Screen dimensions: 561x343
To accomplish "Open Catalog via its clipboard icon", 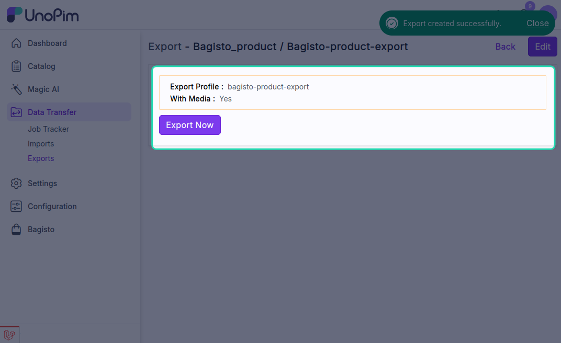I will click(16, 66).
